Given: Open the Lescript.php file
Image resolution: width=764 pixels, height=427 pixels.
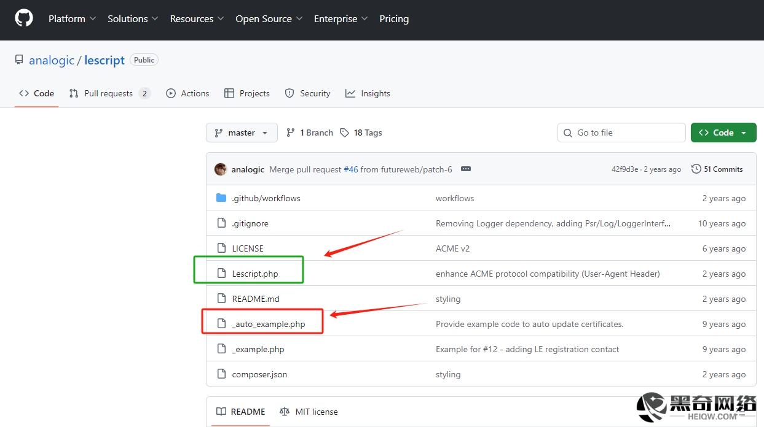Looking at the screenshot, I should 254,274.
